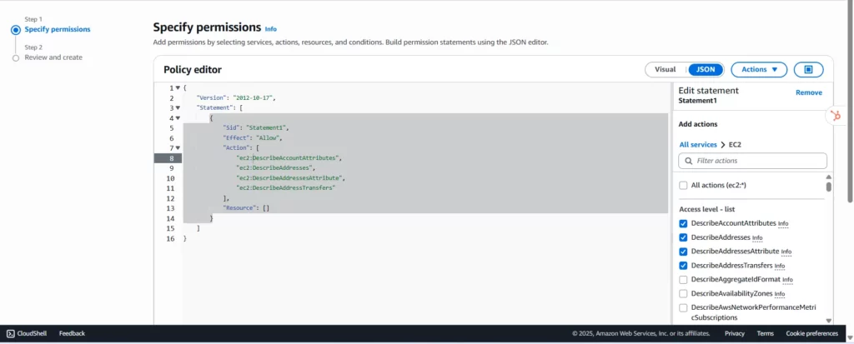854x344 pixels.
Task: Click the search icon in Filter actions
Action: [688, 161]
